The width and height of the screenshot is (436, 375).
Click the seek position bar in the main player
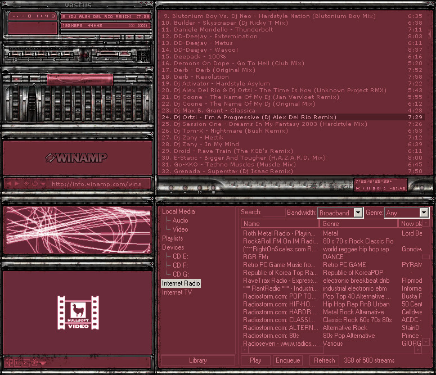click(78, 43)
